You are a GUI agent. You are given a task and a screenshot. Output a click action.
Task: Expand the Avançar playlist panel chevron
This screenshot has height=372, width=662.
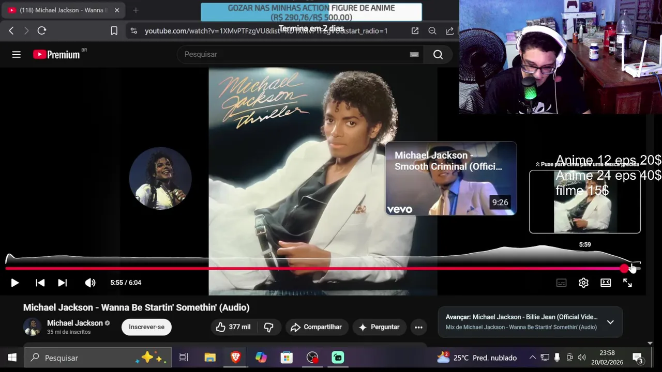point(610,322)
